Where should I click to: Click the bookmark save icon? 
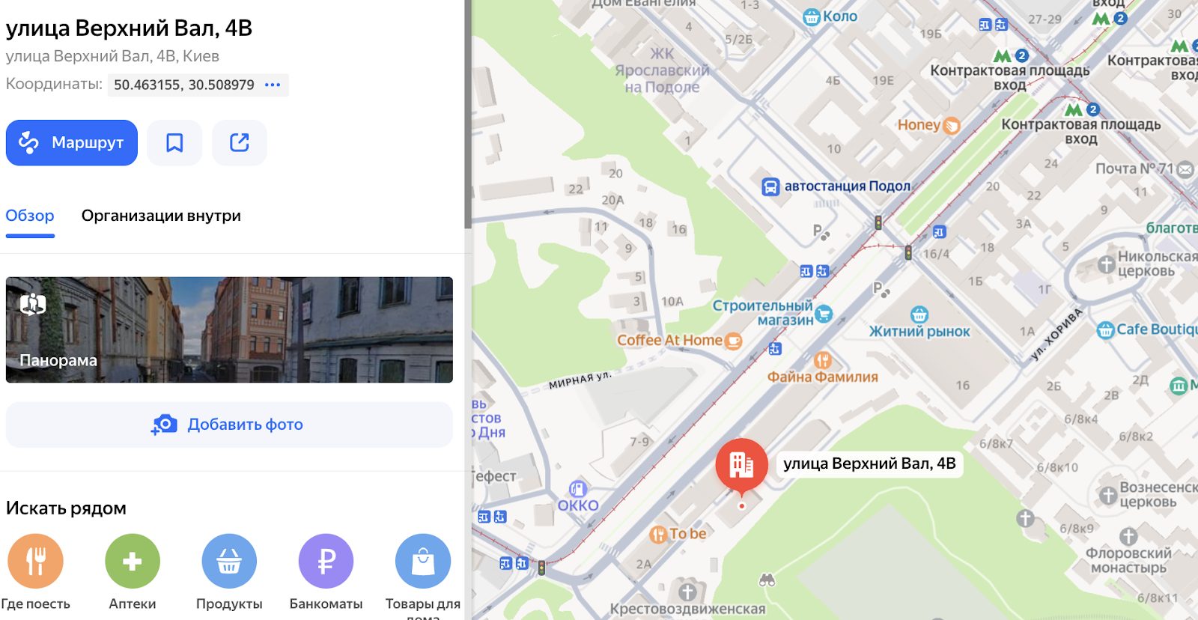coord(174,143)
